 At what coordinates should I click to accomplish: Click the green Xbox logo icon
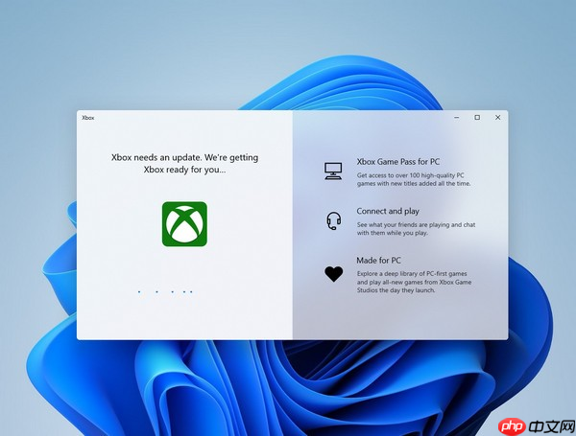point(184,224)
